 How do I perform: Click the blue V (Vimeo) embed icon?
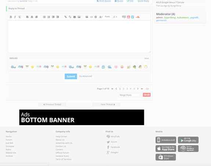click(x=132, y=17)
